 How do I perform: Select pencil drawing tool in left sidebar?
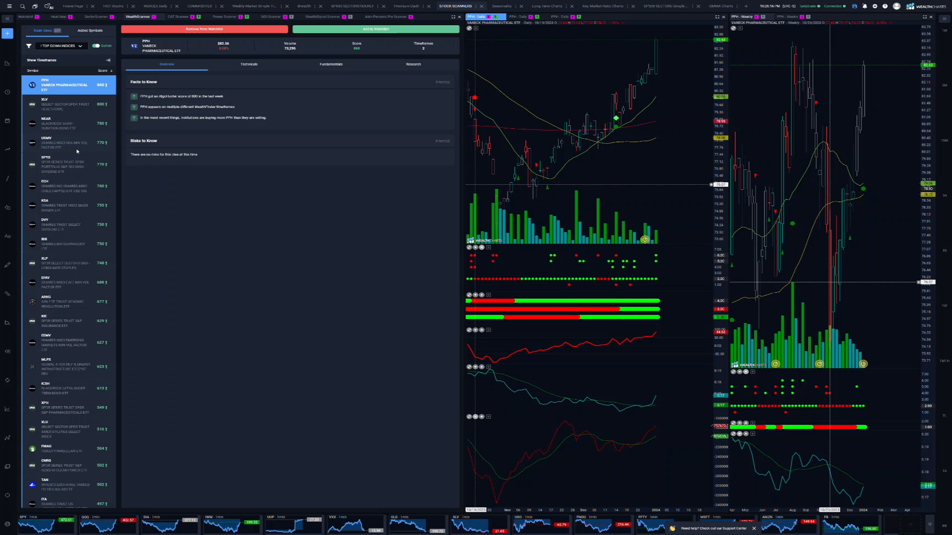[x=7, y=265]
